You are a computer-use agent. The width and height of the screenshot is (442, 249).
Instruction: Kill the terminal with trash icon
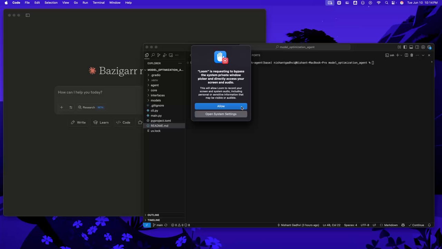point(412,55)
